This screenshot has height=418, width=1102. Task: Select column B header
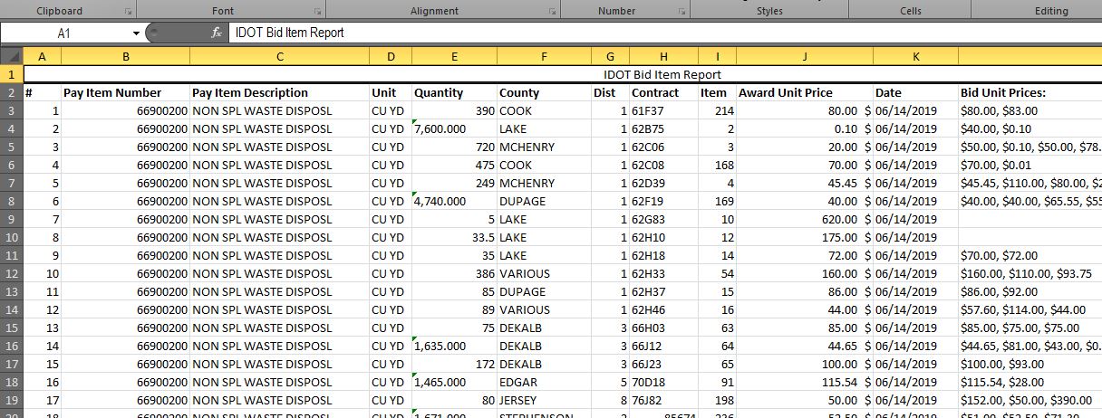[x=125, y=56]
